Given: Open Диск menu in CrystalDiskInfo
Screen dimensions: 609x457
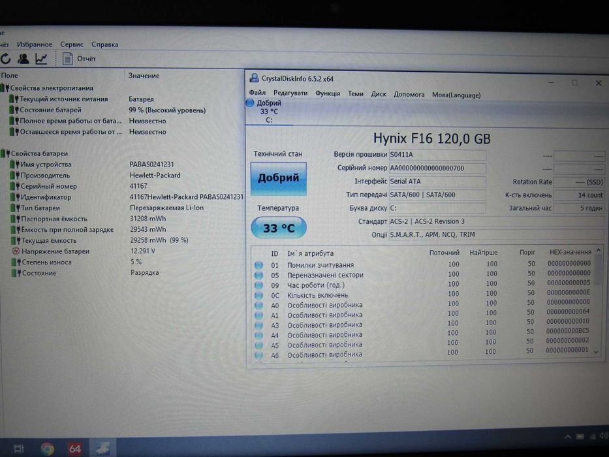Looking at the screenshot, I should (x=379, y=94).
